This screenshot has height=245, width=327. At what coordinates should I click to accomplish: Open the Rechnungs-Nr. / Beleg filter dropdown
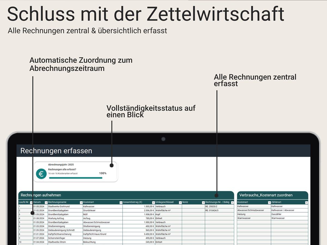tap(232, 203)
